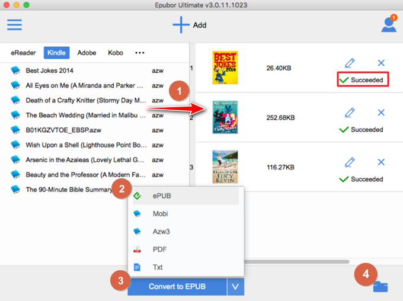Click Succeeded status of the 116.27KB book
The height and width of the screenshot is (301, 403).
[x=362, y=179]
